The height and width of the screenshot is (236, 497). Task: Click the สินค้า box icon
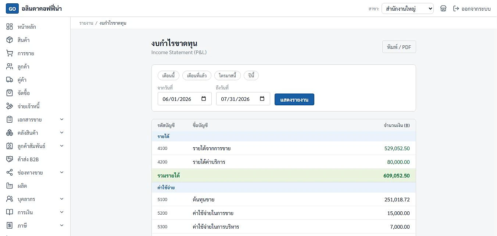10,40
